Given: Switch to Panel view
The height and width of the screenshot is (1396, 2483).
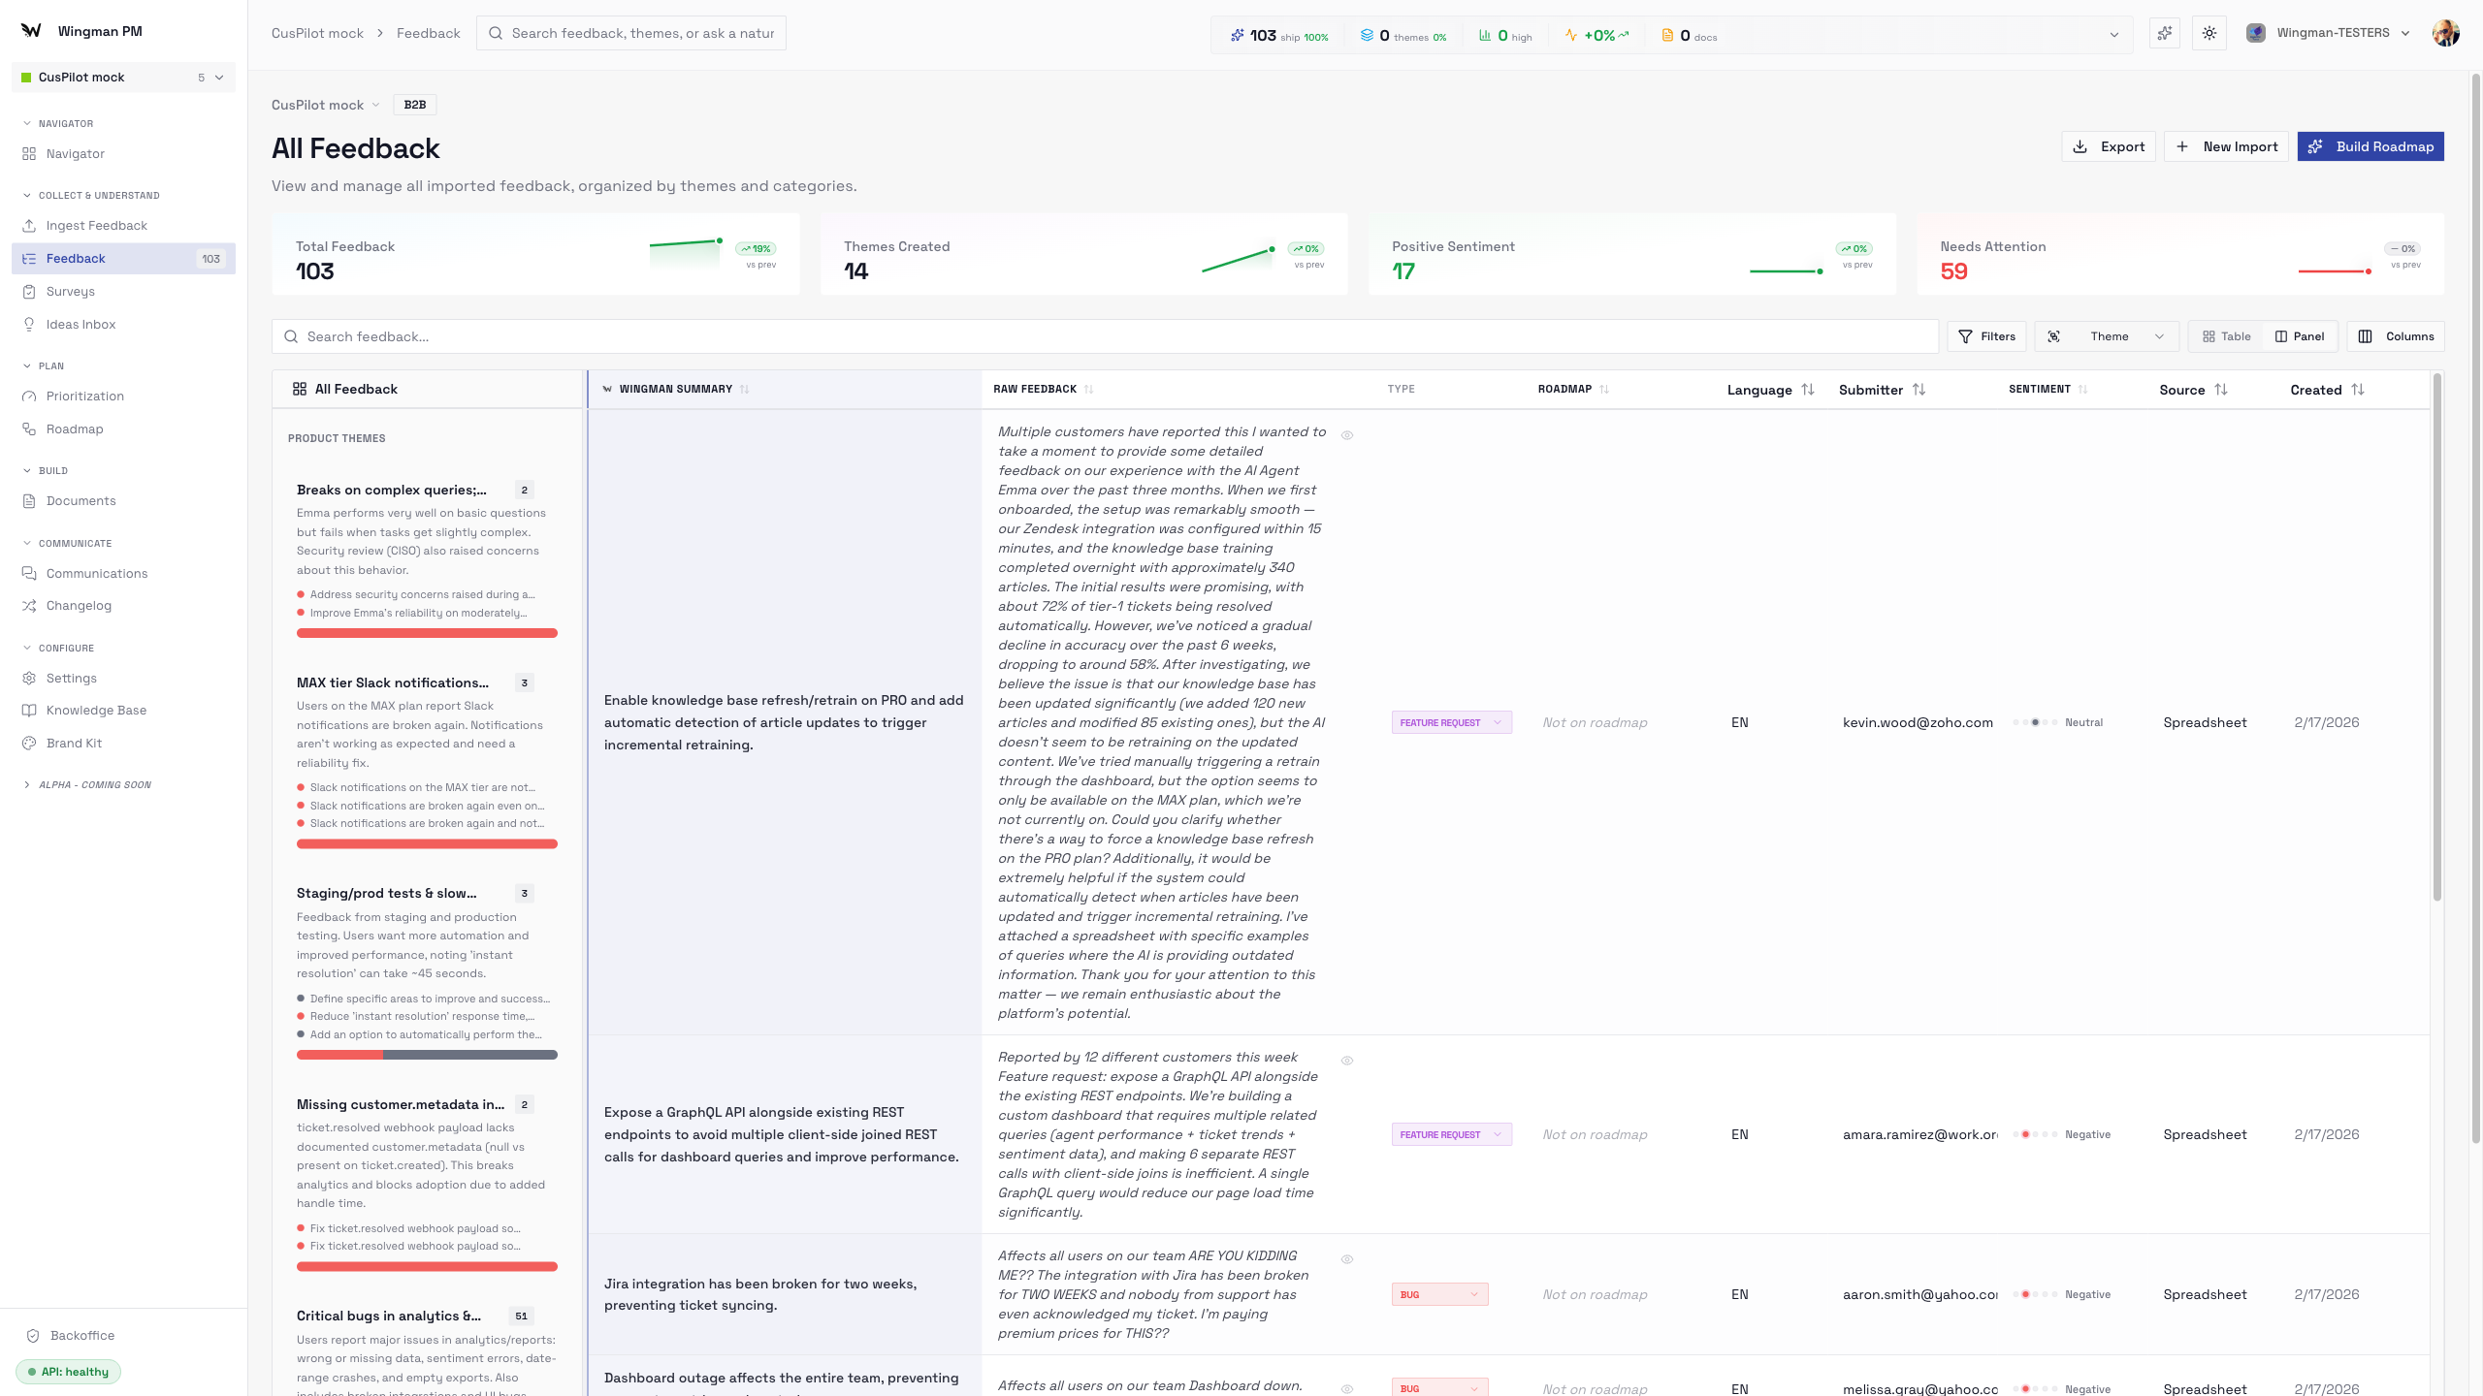Looking at the screenshot, I should 2300,336.
